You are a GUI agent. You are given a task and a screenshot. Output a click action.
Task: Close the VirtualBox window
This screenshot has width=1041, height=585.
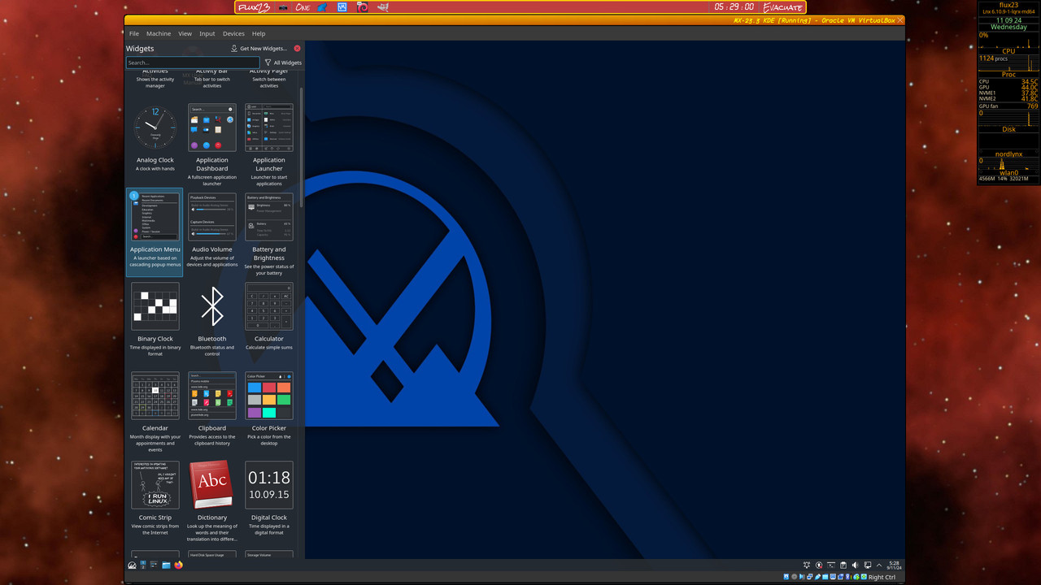[x=899, y=19]
